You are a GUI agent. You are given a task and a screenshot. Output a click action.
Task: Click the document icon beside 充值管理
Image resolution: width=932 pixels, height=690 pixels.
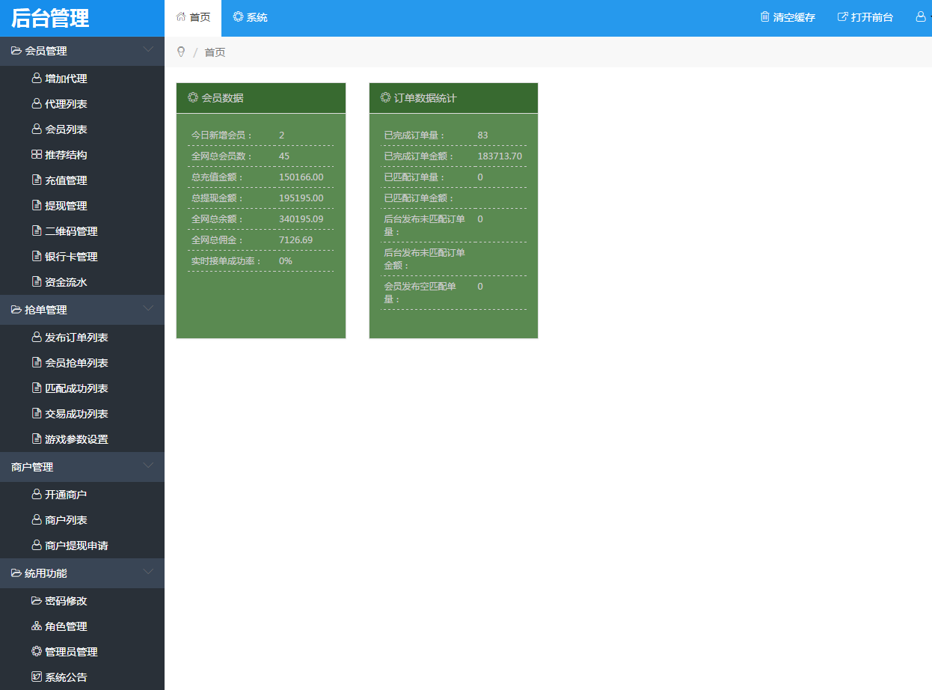(x=36, y=180)
